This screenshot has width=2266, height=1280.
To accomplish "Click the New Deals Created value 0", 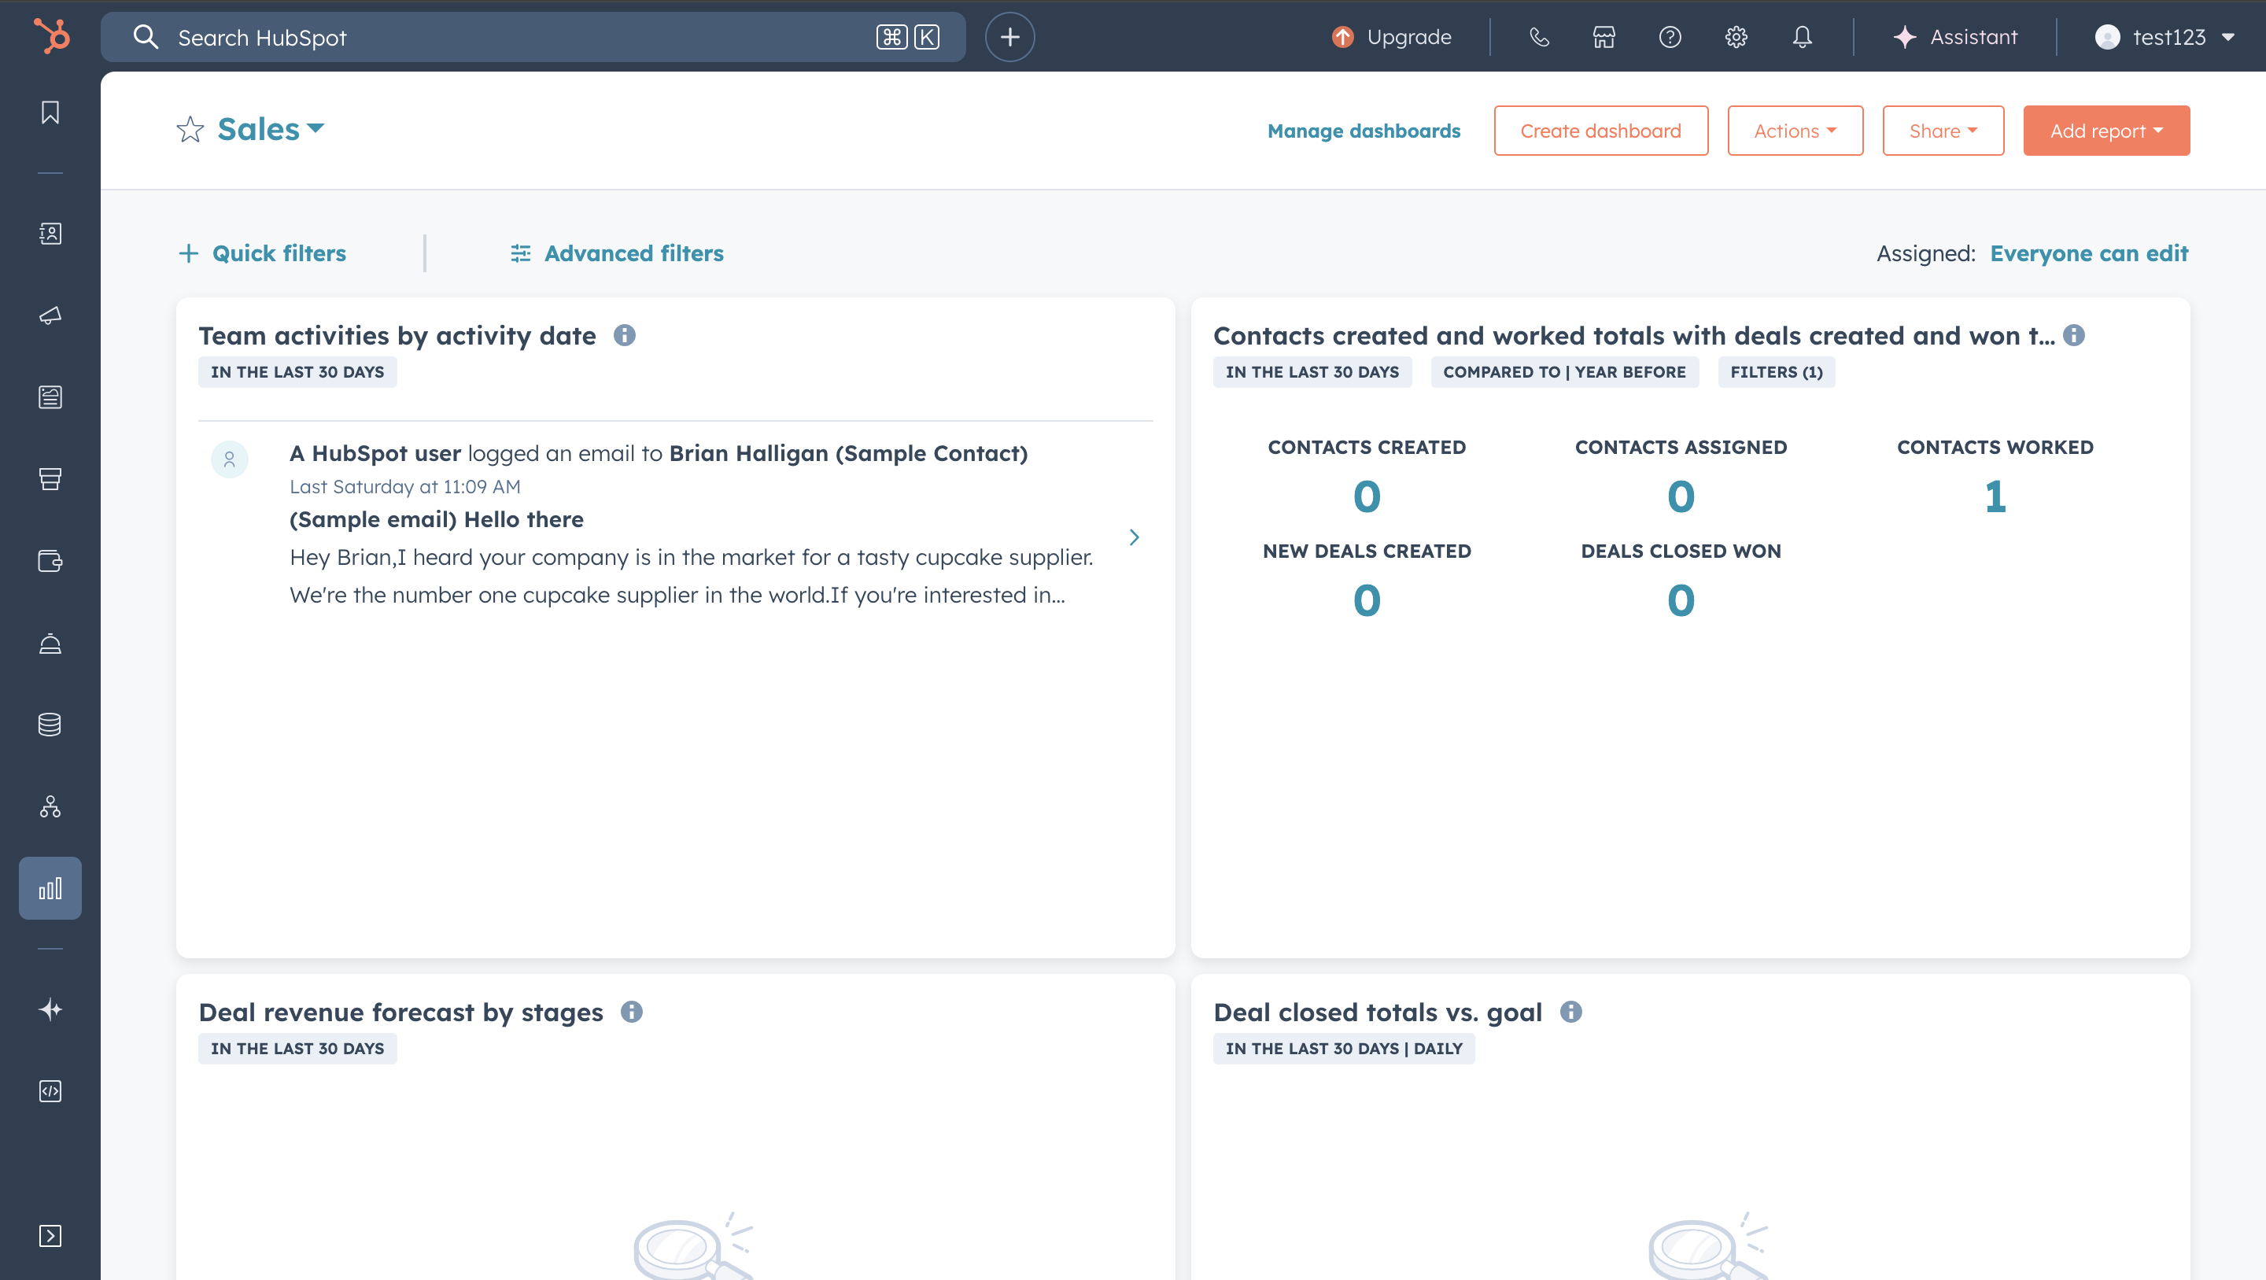I will tap(1366, 601).
